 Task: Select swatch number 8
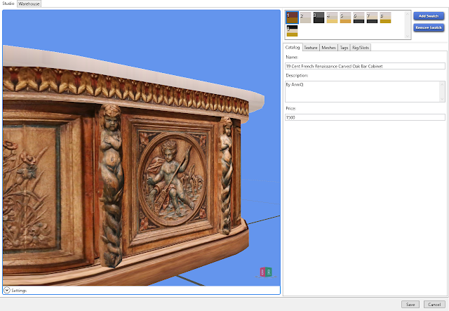tap(385, 18)
